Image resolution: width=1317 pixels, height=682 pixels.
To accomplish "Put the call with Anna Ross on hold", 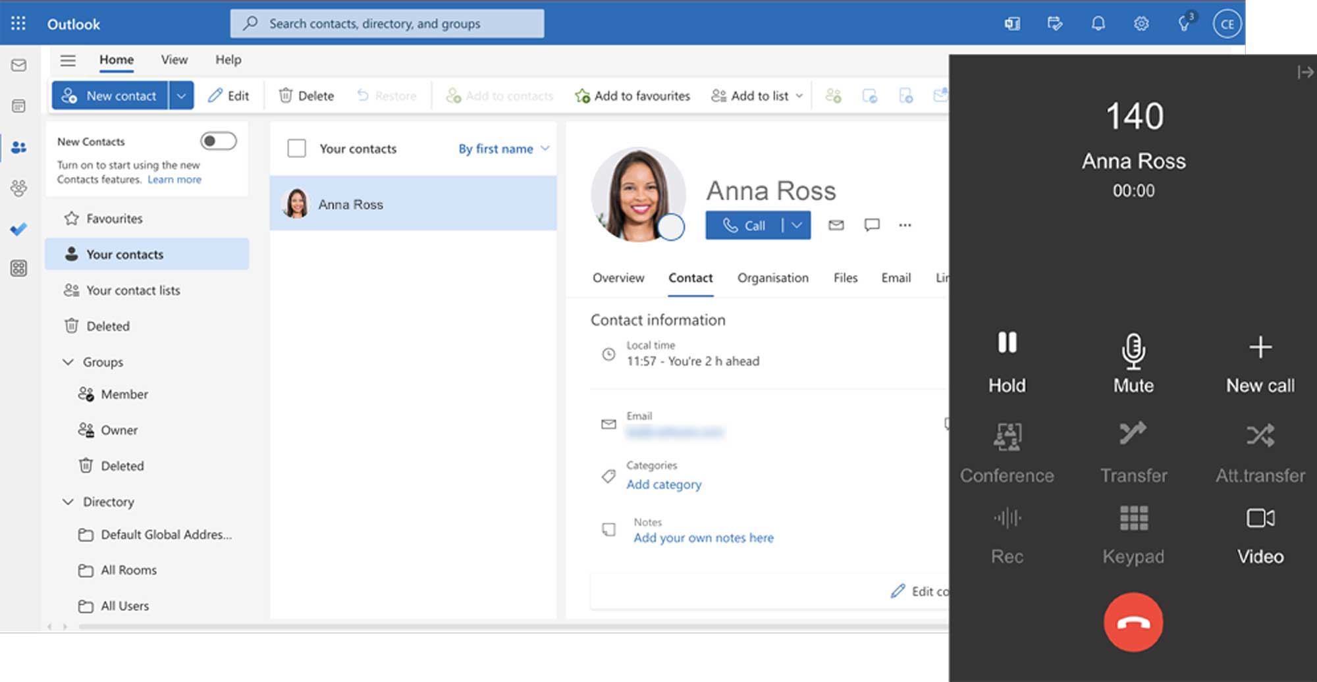I will pyautogui.click(x=1006, y=361).
